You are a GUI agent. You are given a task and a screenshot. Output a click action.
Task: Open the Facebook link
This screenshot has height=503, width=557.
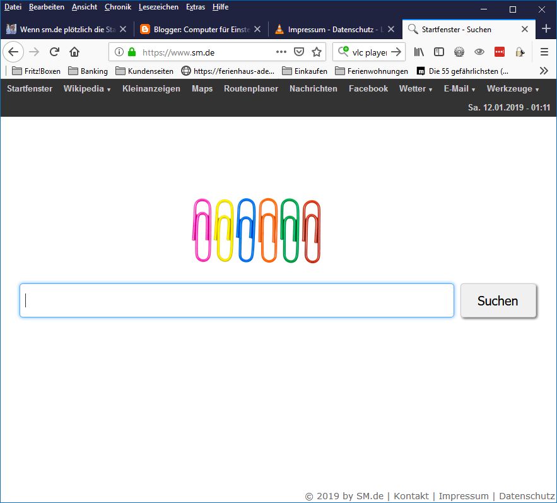[368, 88]
